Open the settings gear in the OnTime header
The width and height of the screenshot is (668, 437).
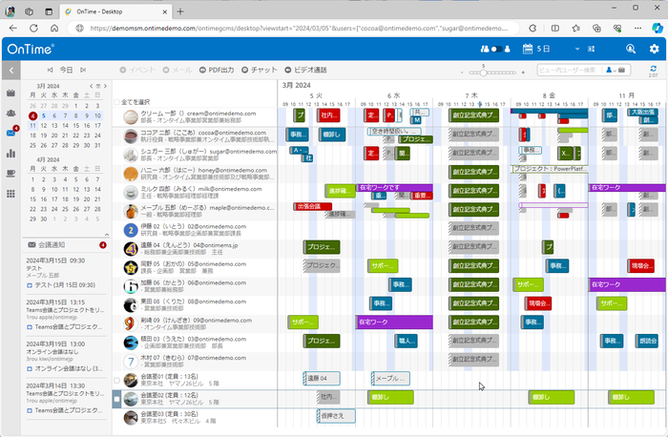(x=654, y=49)
